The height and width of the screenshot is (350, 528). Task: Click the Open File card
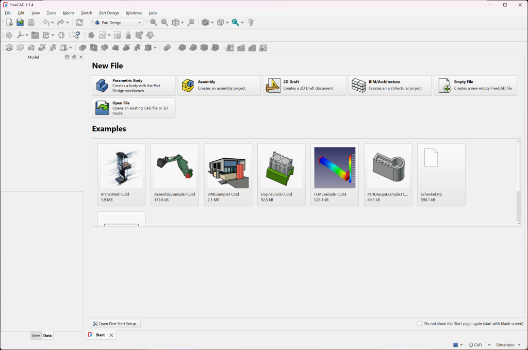click(x=134, y=108)
